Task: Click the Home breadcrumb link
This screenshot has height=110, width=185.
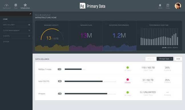Action: 37,15
